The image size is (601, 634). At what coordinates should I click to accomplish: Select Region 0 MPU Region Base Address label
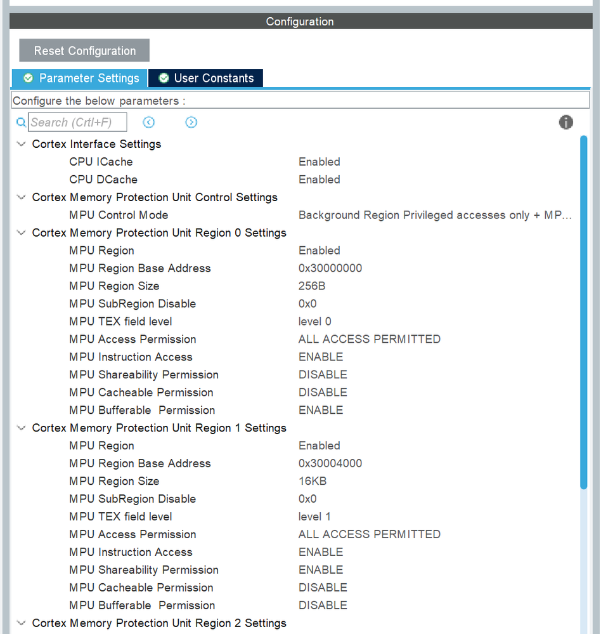(x=140, y=268)
